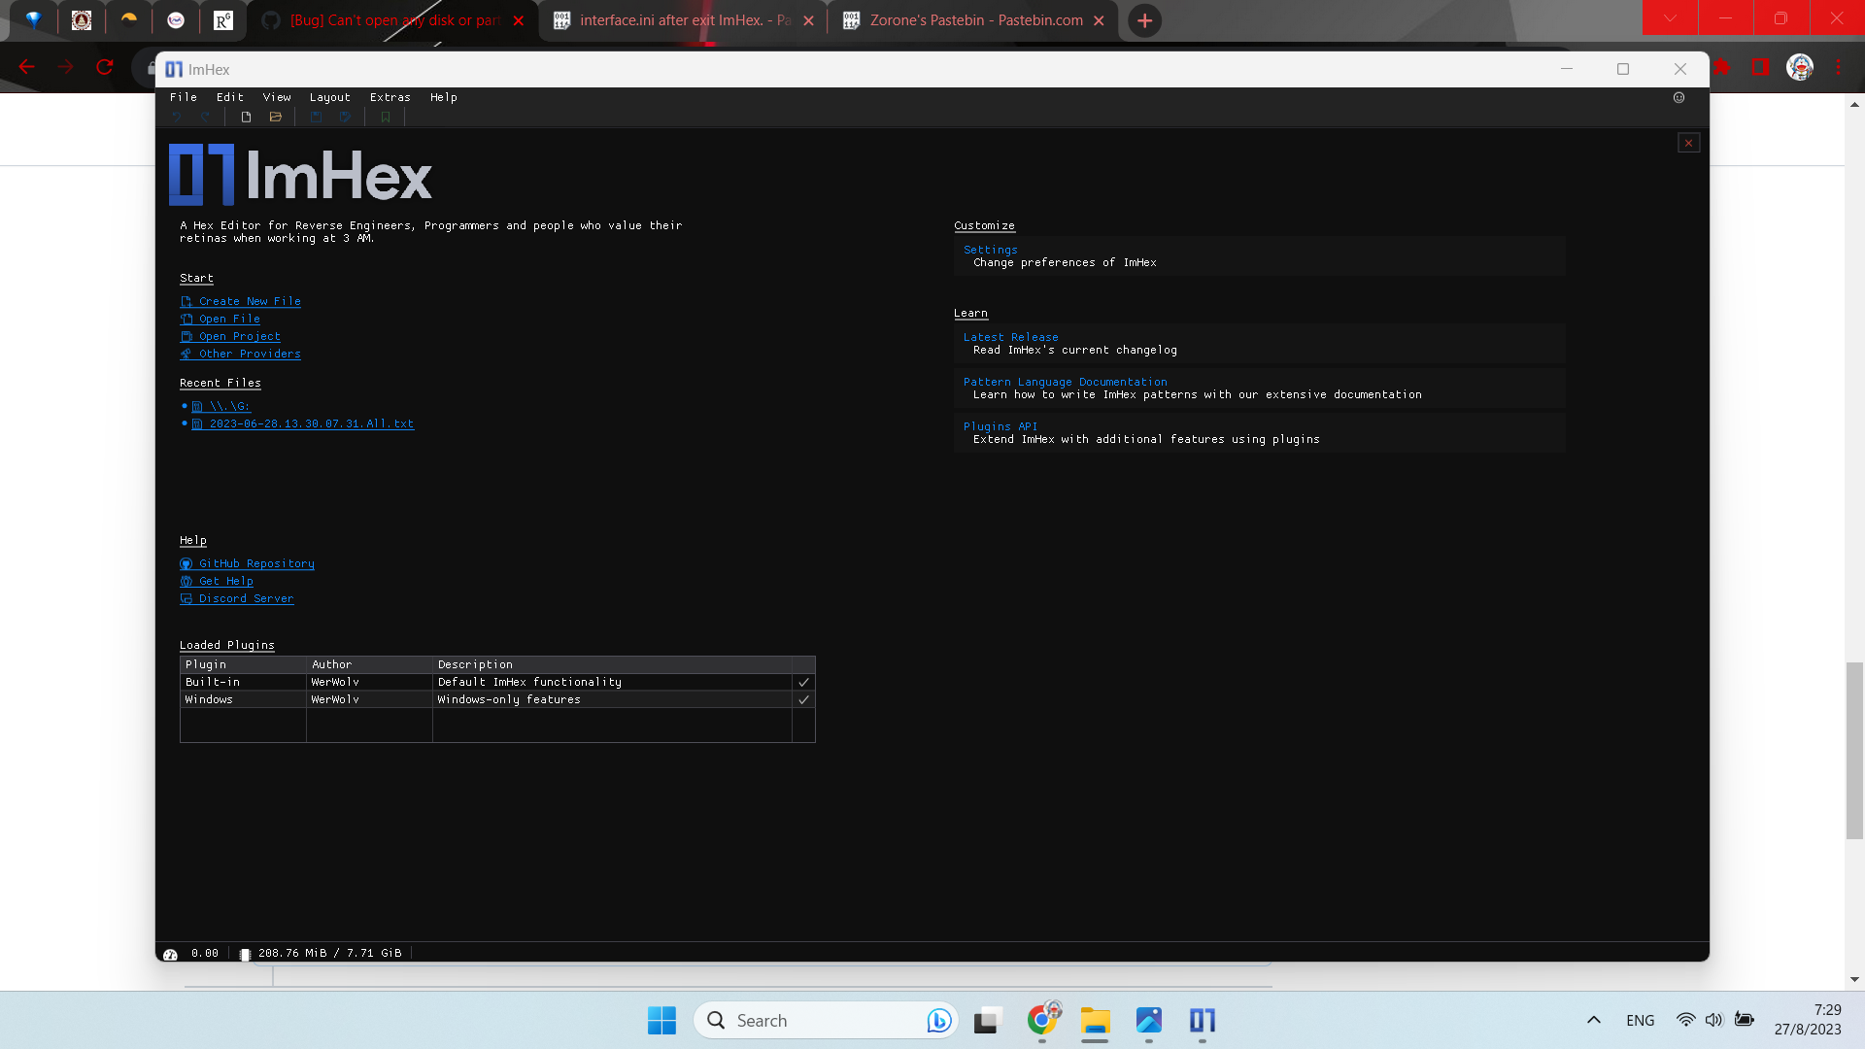Select the green bookmark toolbar icon
Image resolution: width=1865 pixels, height=1049 pixels.
[385, 117]
